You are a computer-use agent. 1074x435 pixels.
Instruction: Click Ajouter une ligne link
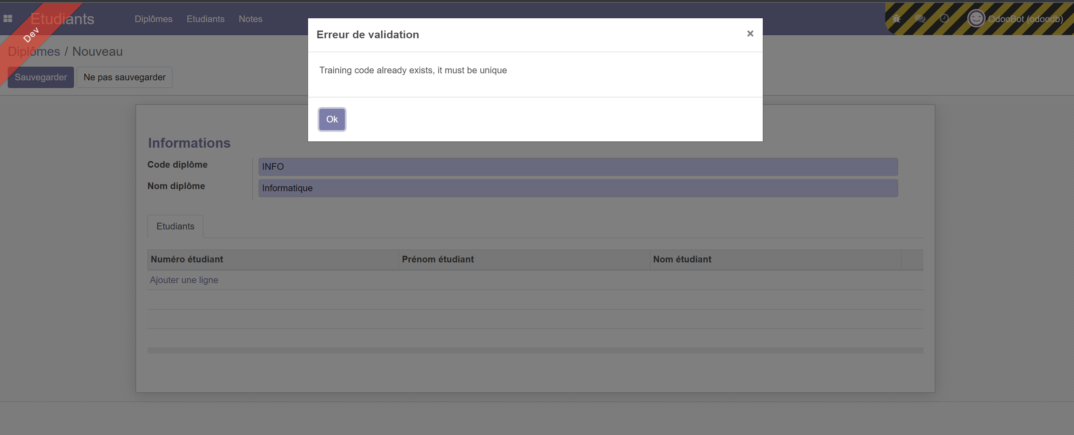pyautogui.click(x=184, y=280)
